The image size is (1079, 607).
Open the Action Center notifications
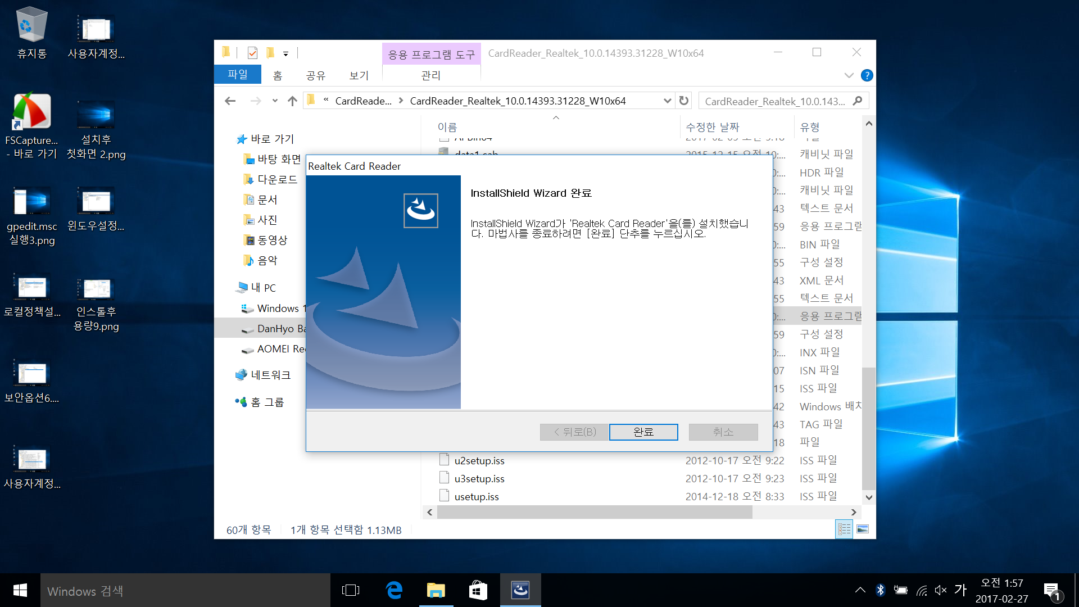(x=1052, y=591)
